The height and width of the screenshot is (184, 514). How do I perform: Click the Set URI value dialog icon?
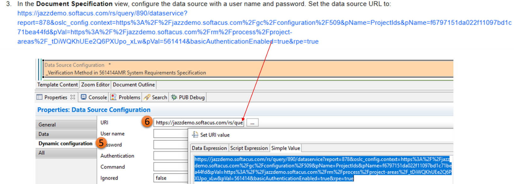195,135
